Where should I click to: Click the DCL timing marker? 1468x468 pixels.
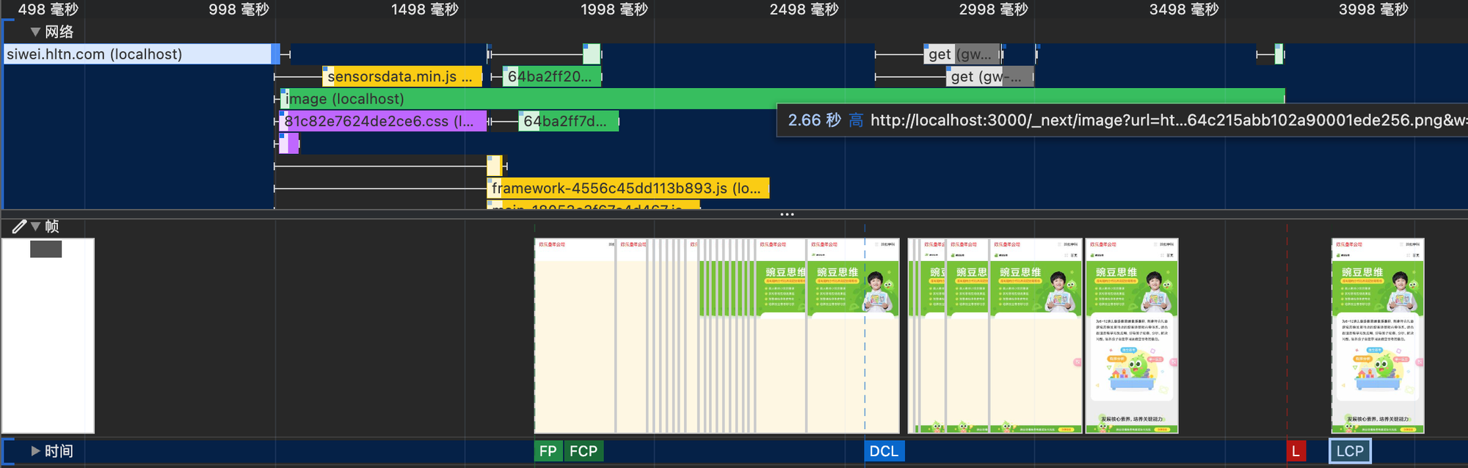tap(884, 451)
